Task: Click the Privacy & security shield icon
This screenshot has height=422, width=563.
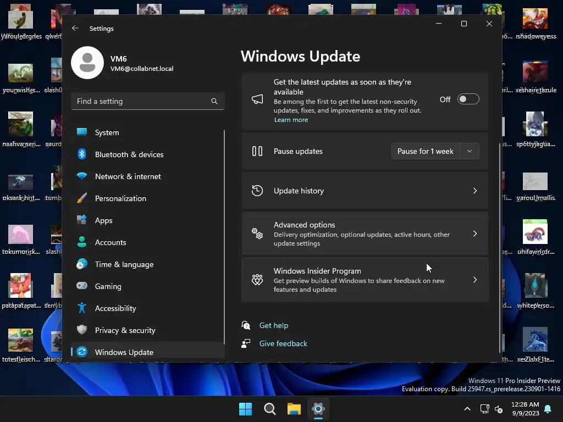Action: tap(82, 330)
